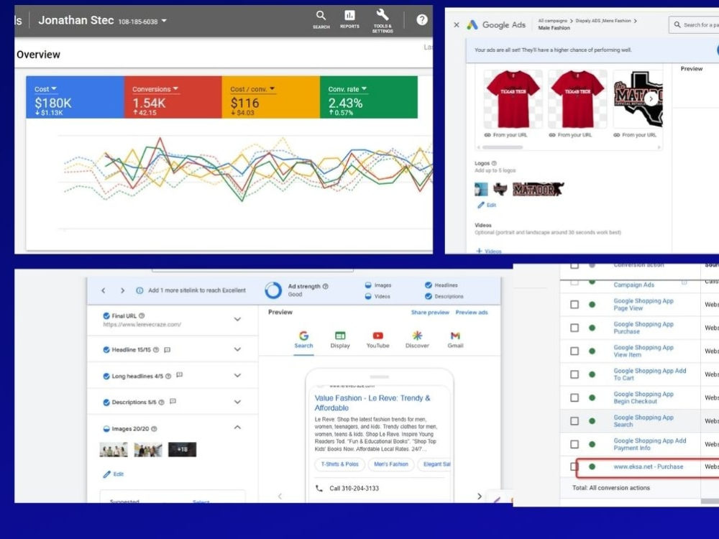This screenshot has height=539, width=719.
Task: Click the Ad strength circular indicator
Action: pyautogui.click(x=273, y=290)
